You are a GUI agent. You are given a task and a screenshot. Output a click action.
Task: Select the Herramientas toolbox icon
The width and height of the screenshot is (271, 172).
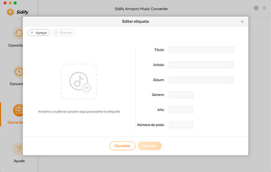(x=18, y=110)
